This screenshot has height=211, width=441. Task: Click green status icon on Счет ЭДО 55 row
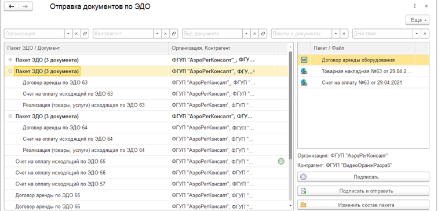coord(280,161)
